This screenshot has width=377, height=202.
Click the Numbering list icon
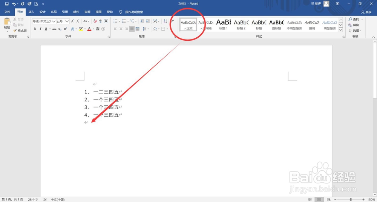(x=124, y=21)
